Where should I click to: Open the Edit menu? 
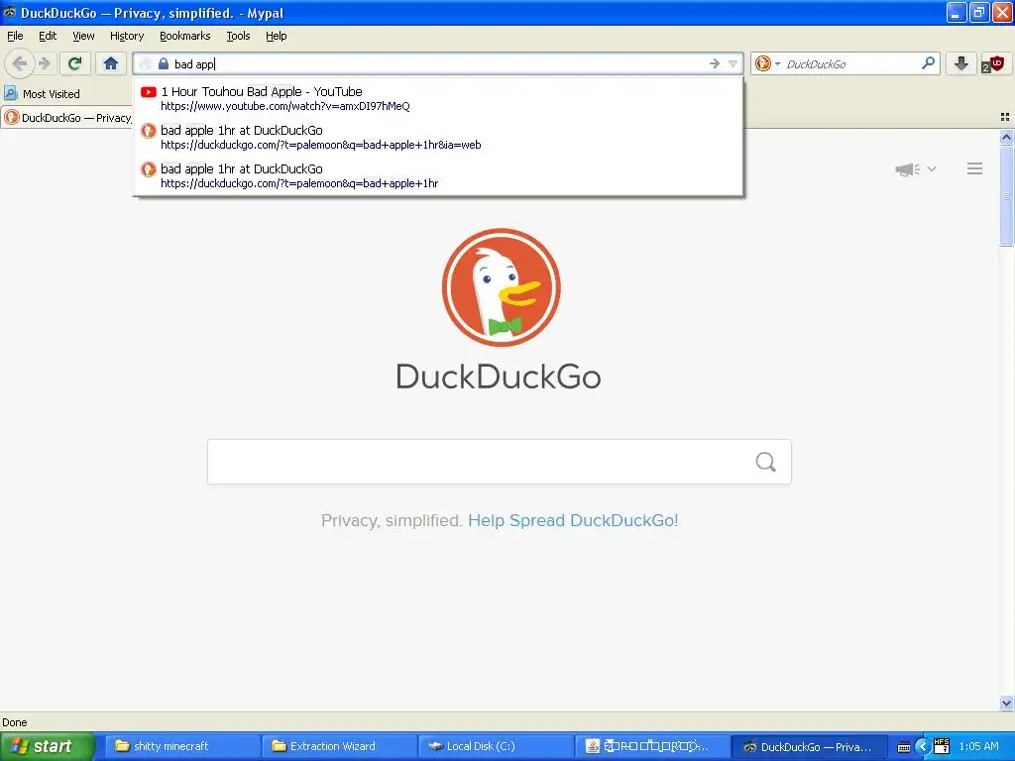click(48, 36)
